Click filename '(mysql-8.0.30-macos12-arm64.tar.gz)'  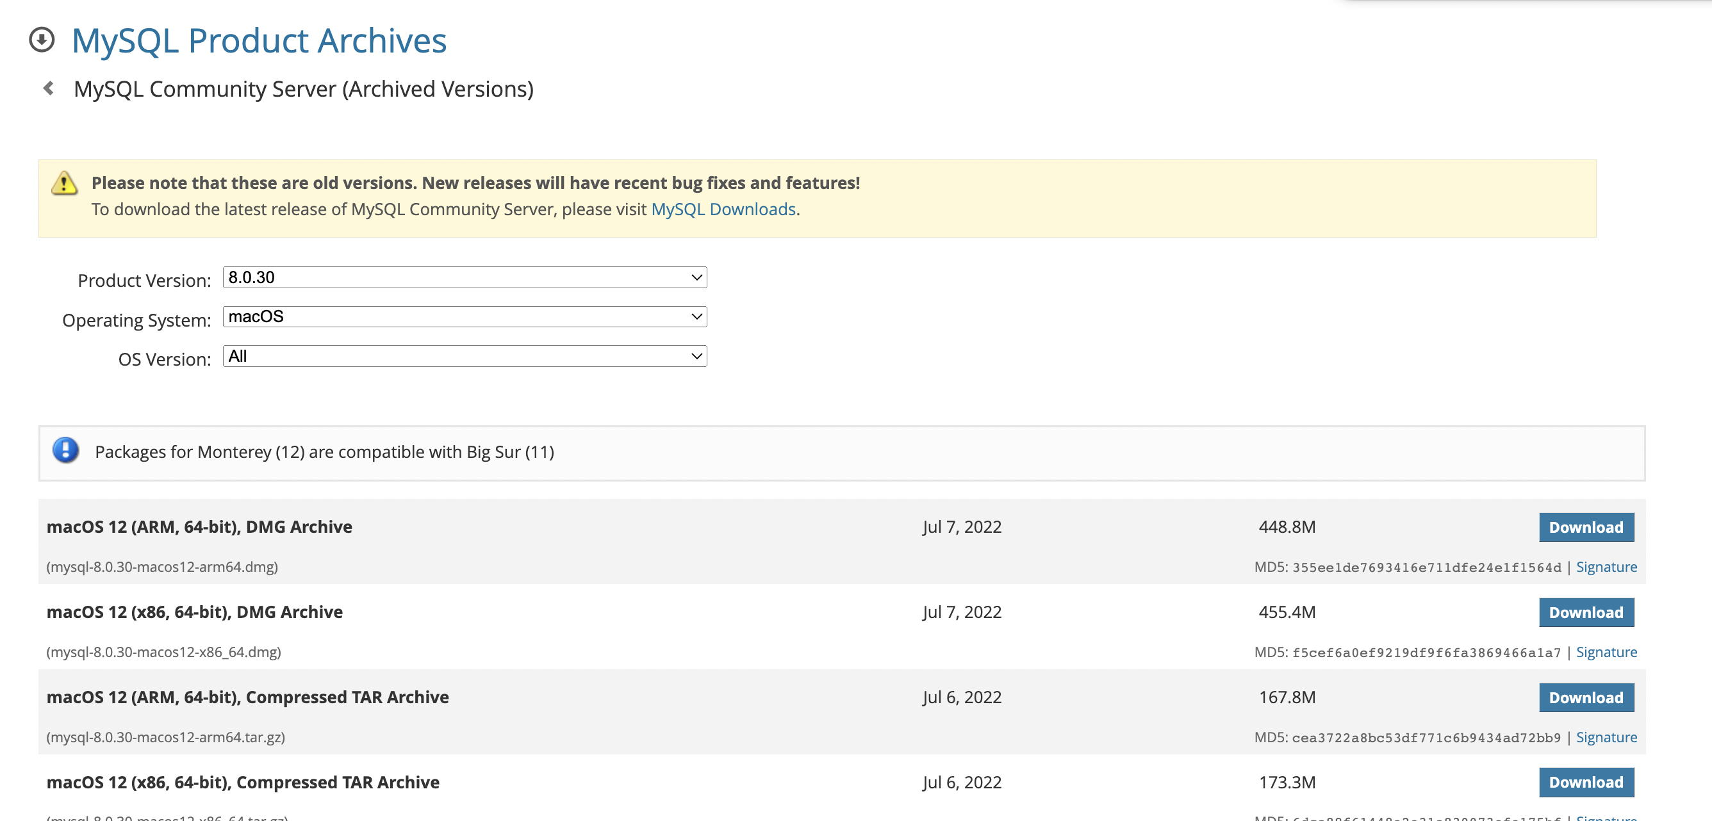(x=165, y=737)
